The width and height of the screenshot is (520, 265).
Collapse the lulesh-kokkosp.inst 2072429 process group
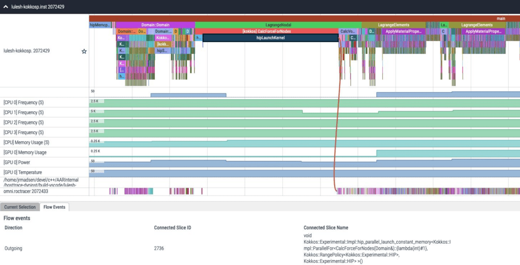coord(6,7)
